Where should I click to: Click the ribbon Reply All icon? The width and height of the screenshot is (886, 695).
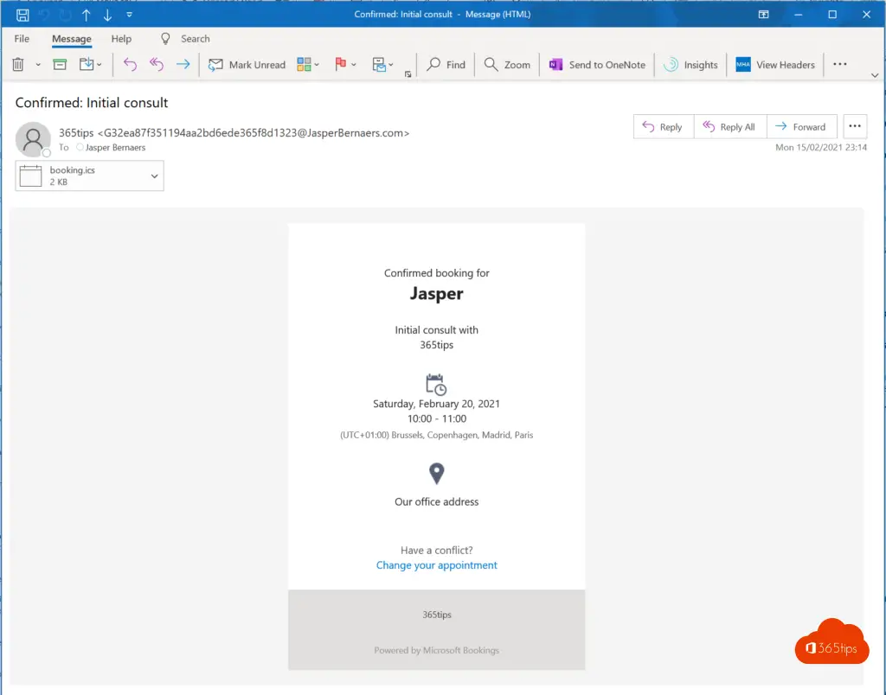157,64
